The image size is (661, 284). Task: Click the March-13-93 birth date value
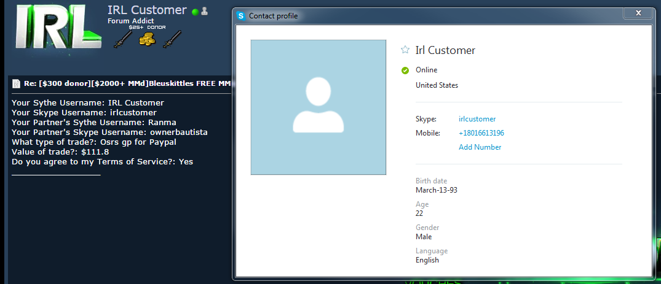click(x=437, y=190)
